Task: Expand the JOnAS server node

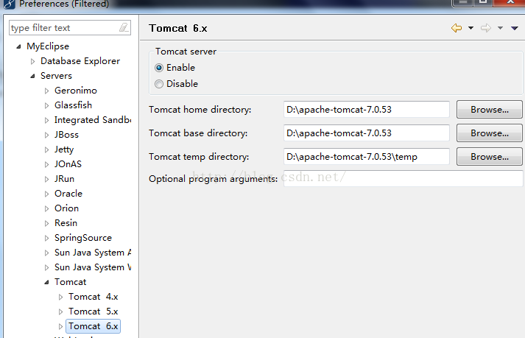Action: (x=46, y=164)
